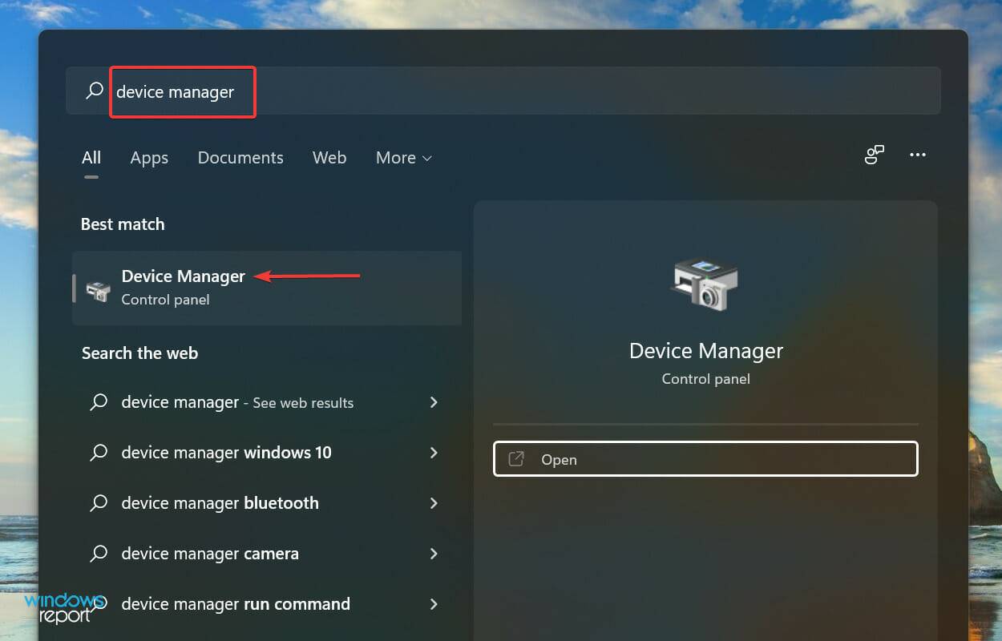Click 'Control panel' label in preview pane
This screenshot has width=1002, height=641.
point(706,379)
